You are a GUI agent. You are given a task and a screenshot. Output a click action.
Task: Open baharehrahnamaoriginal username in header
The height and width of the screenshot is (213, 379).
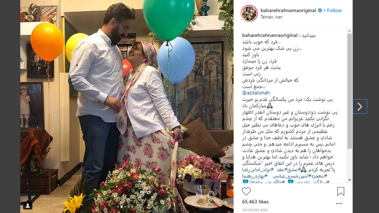pyautogui.click(x=288, y=10)
